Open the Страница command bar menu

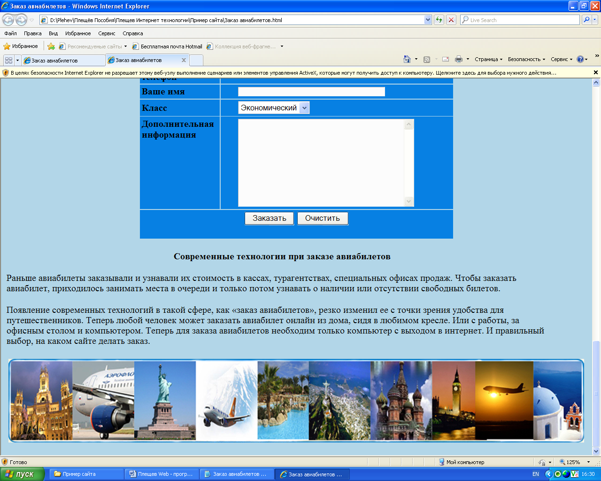(488, 59)
